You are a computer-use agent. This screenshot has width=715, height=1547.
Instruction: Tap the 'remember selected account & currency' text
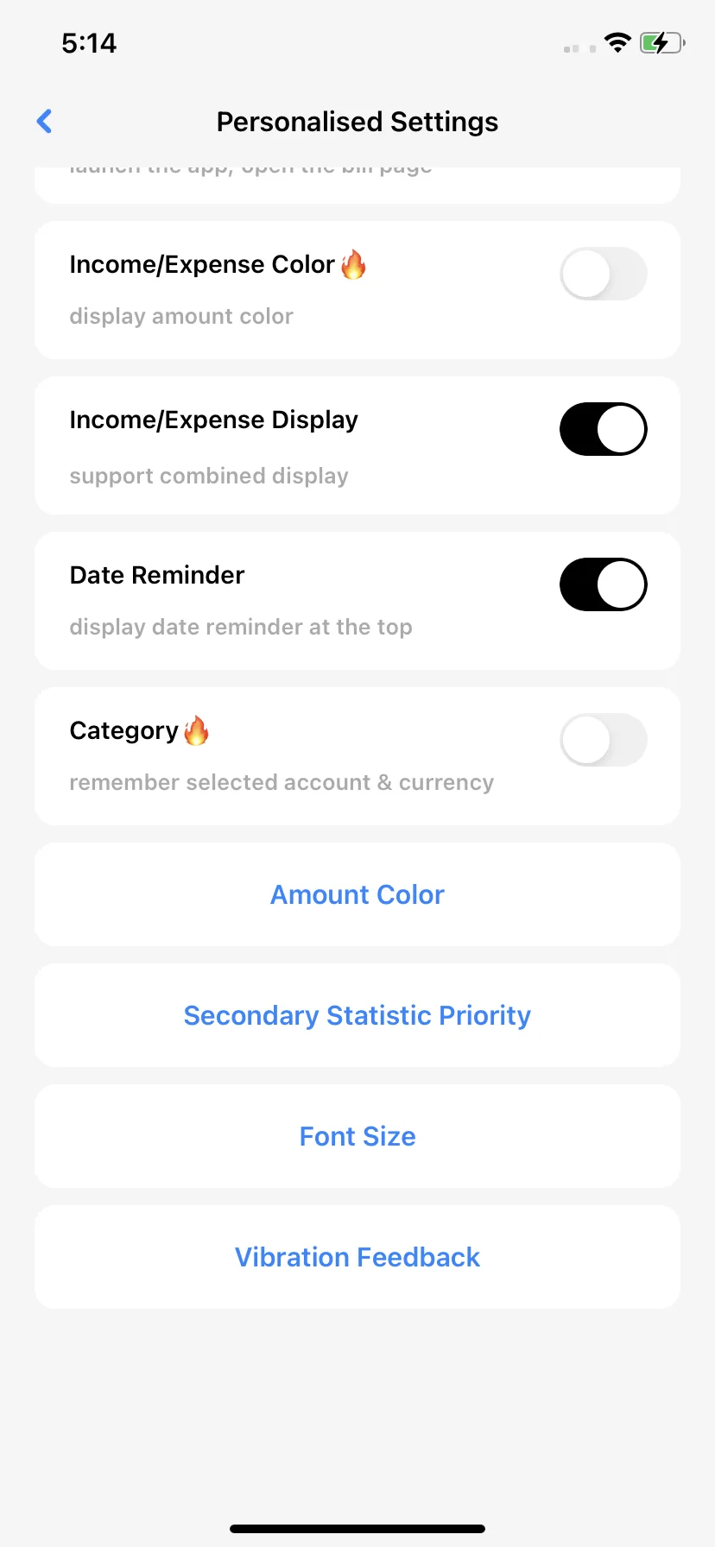tap(282, 782)
